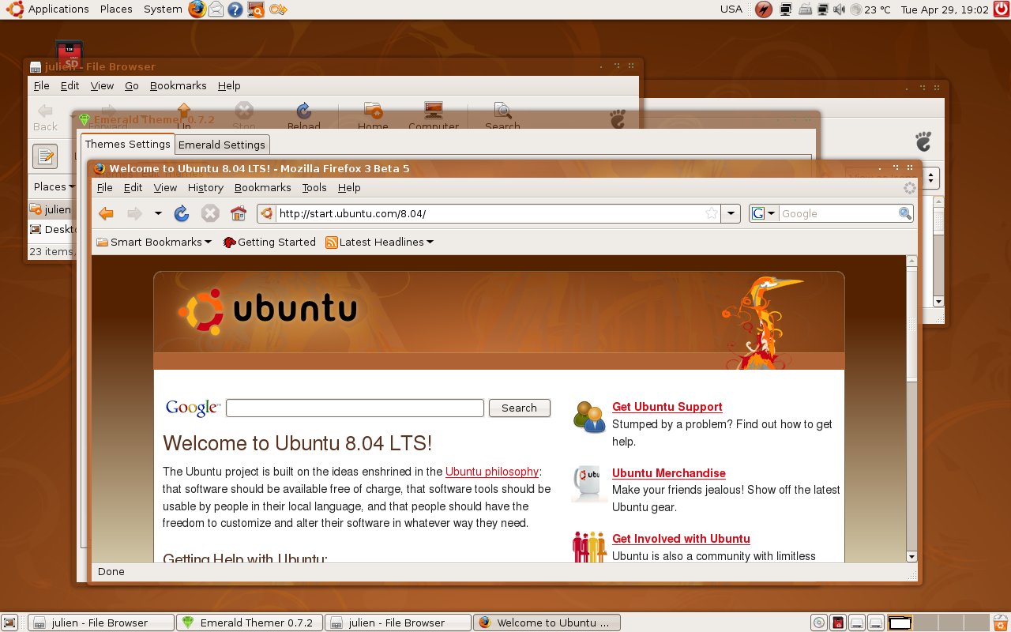This screenshot has width=1011, height=632.
Task: Click the Show Desktop button in bottom panel
Action: click(x=10, y=623)
